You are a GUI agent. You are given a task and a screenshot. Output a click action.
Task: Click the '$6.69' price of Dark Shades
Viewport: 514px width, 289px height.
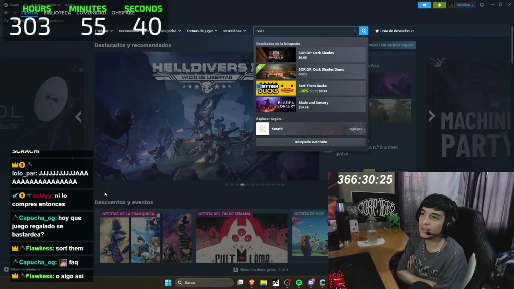302,58
